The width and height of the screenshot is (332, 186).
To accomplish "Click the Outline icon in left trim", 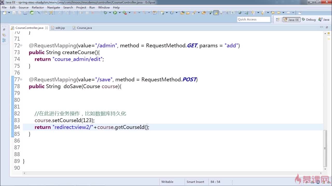I will [4, 40].
